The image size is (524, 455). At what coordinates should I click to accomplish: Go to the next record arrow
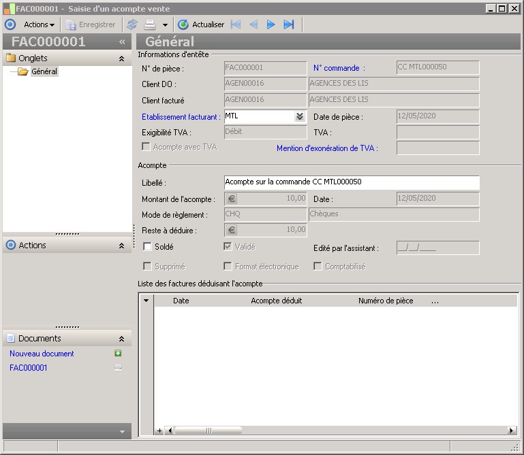271,24
